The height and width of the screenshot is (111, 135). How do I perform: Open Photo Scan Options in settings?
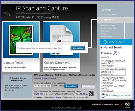coord(108,25)
